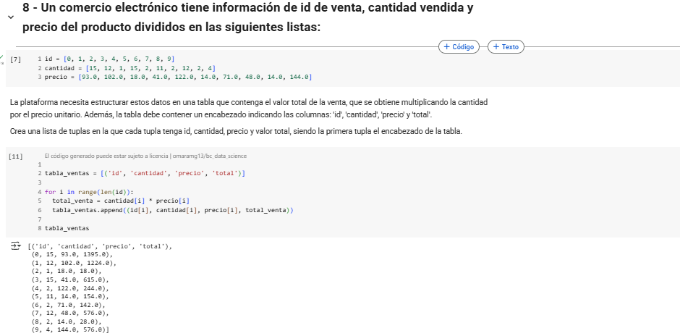Viewport: 680px width, 336px height.
Task: Collapse the section 8 heading chevron
Action: click(x=12, y=17)
